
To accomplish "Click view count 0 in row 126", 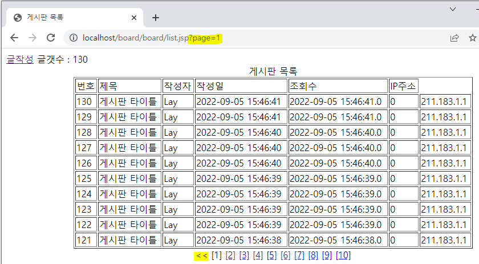I will (x=403, y=163).
